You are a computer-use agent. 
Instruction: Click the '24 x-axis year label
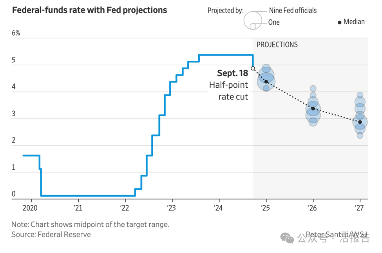218,208
